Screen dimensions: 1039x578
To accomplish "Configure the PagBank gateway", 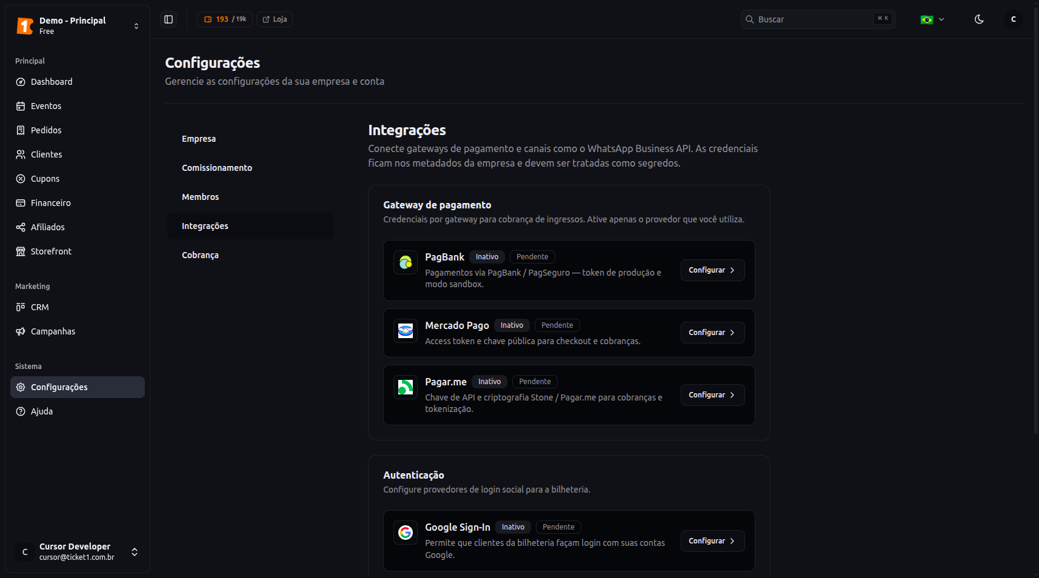I will 712,270.
